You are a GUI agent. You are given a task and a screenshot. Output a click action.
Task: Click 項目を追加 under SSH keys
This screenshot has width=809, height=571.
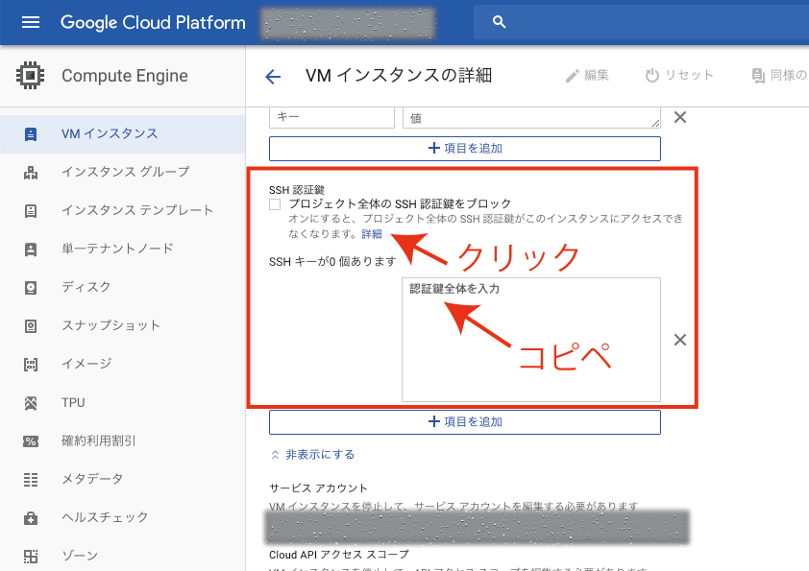point(465,422)
